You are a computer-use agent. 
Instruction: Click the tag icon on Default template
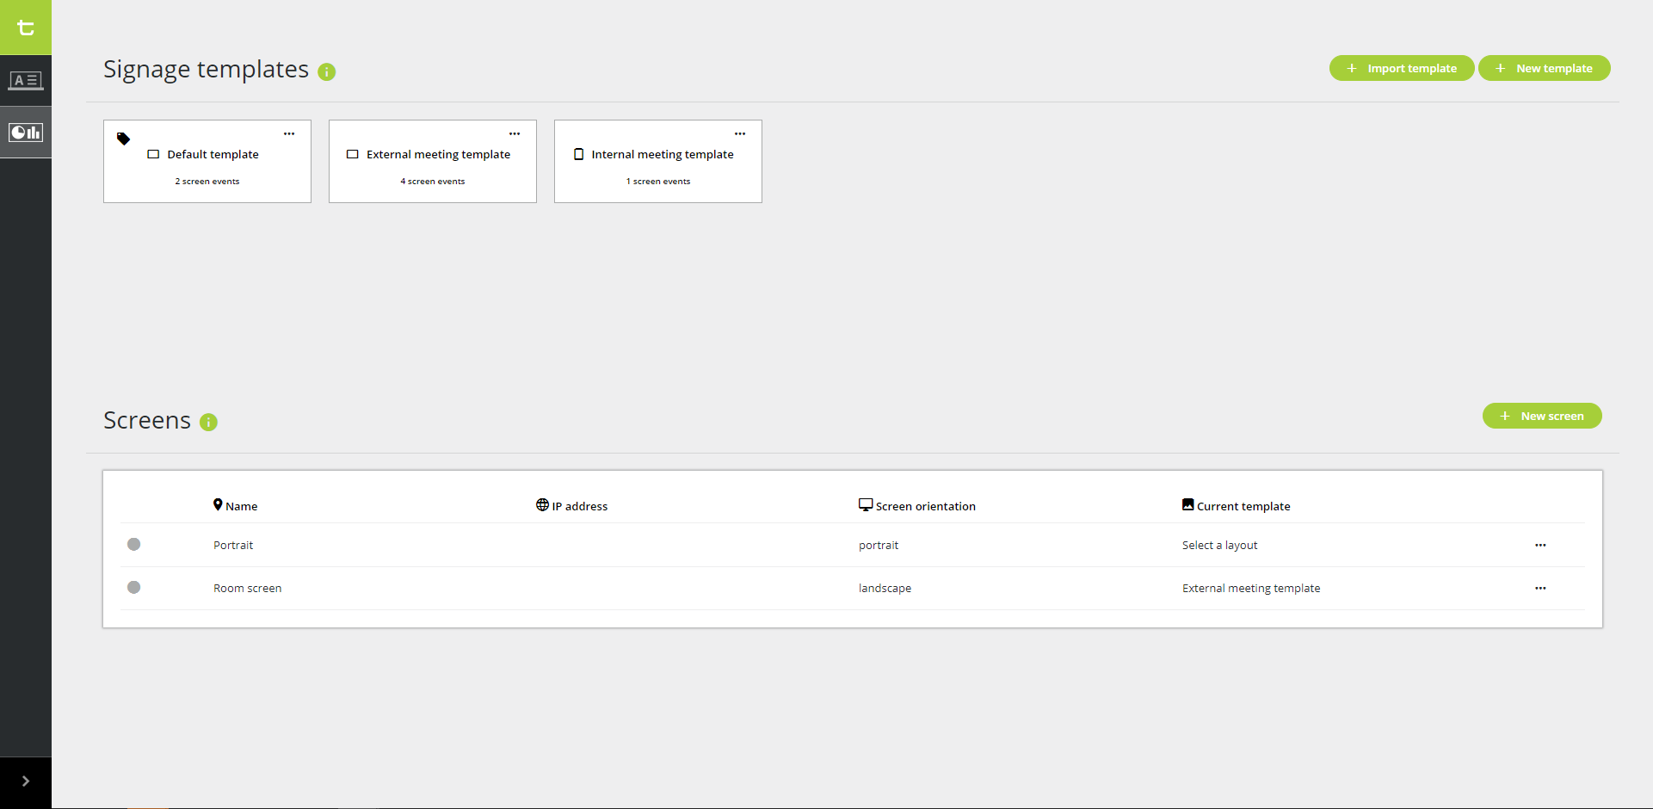(x=124, y=139)
